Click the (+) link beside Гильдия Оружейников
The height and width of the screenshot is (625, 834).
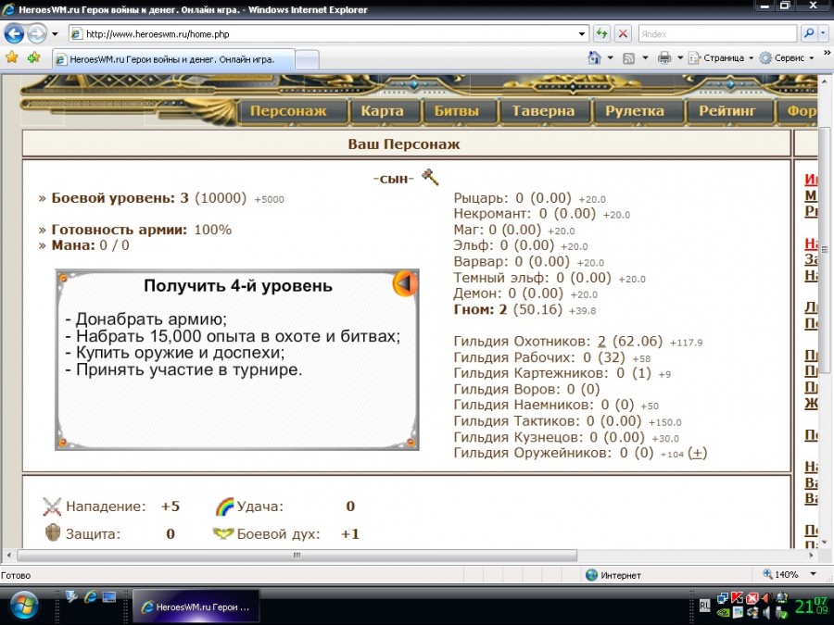[x=698, y=453]
